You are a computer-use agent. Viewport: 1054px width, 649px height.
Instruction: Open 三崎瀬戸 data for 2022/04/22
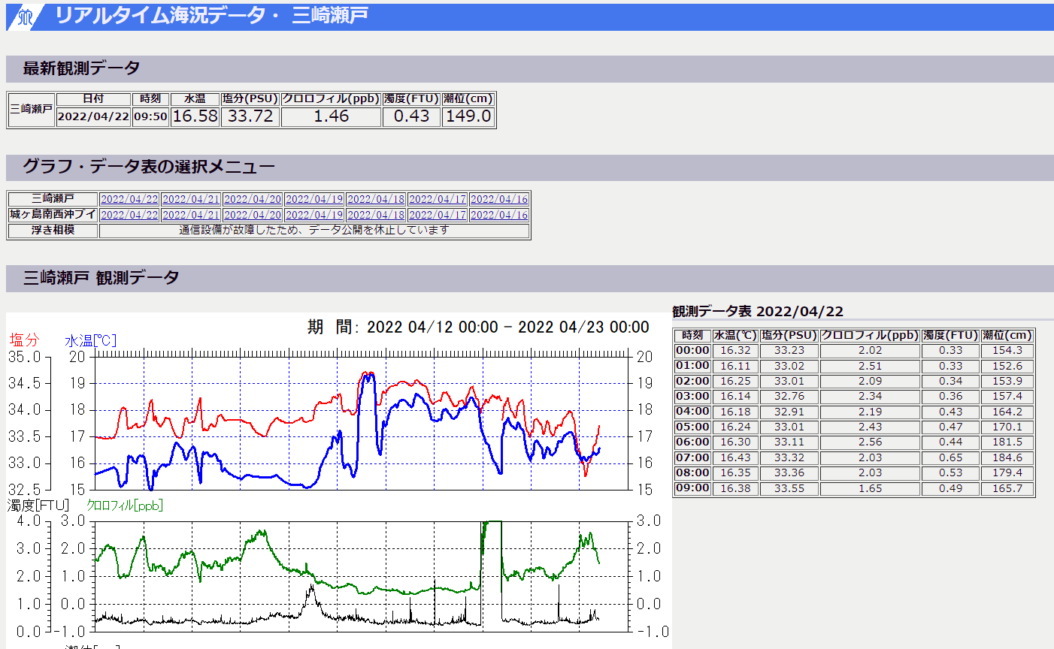[129, 199]
